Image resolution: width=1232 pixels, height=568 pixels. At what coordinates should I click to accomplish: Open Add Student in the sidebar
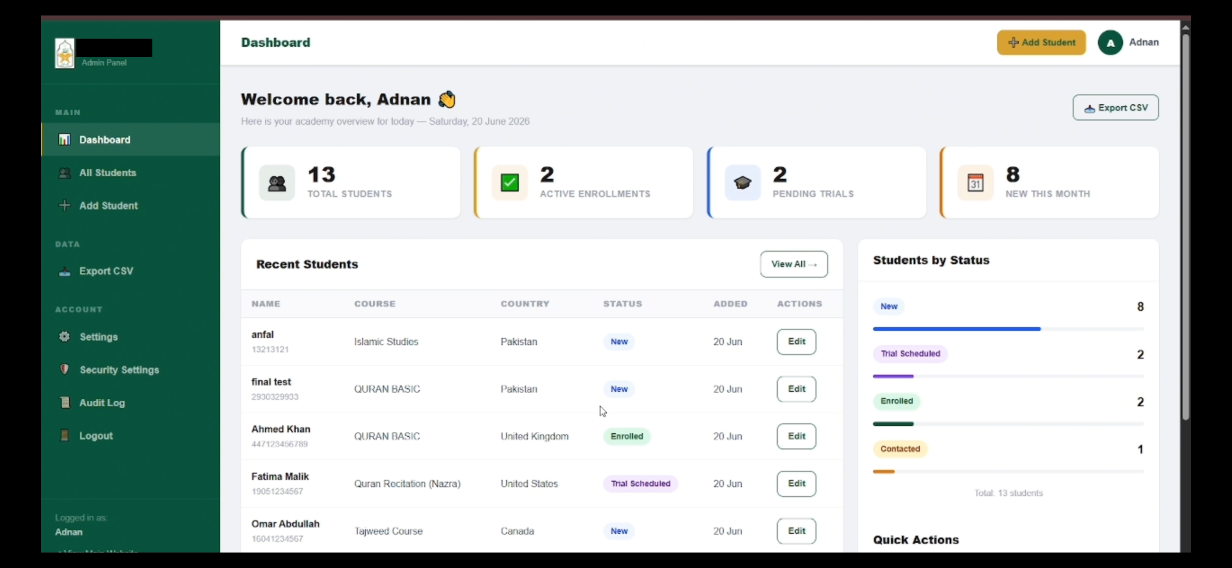(130, 206)
